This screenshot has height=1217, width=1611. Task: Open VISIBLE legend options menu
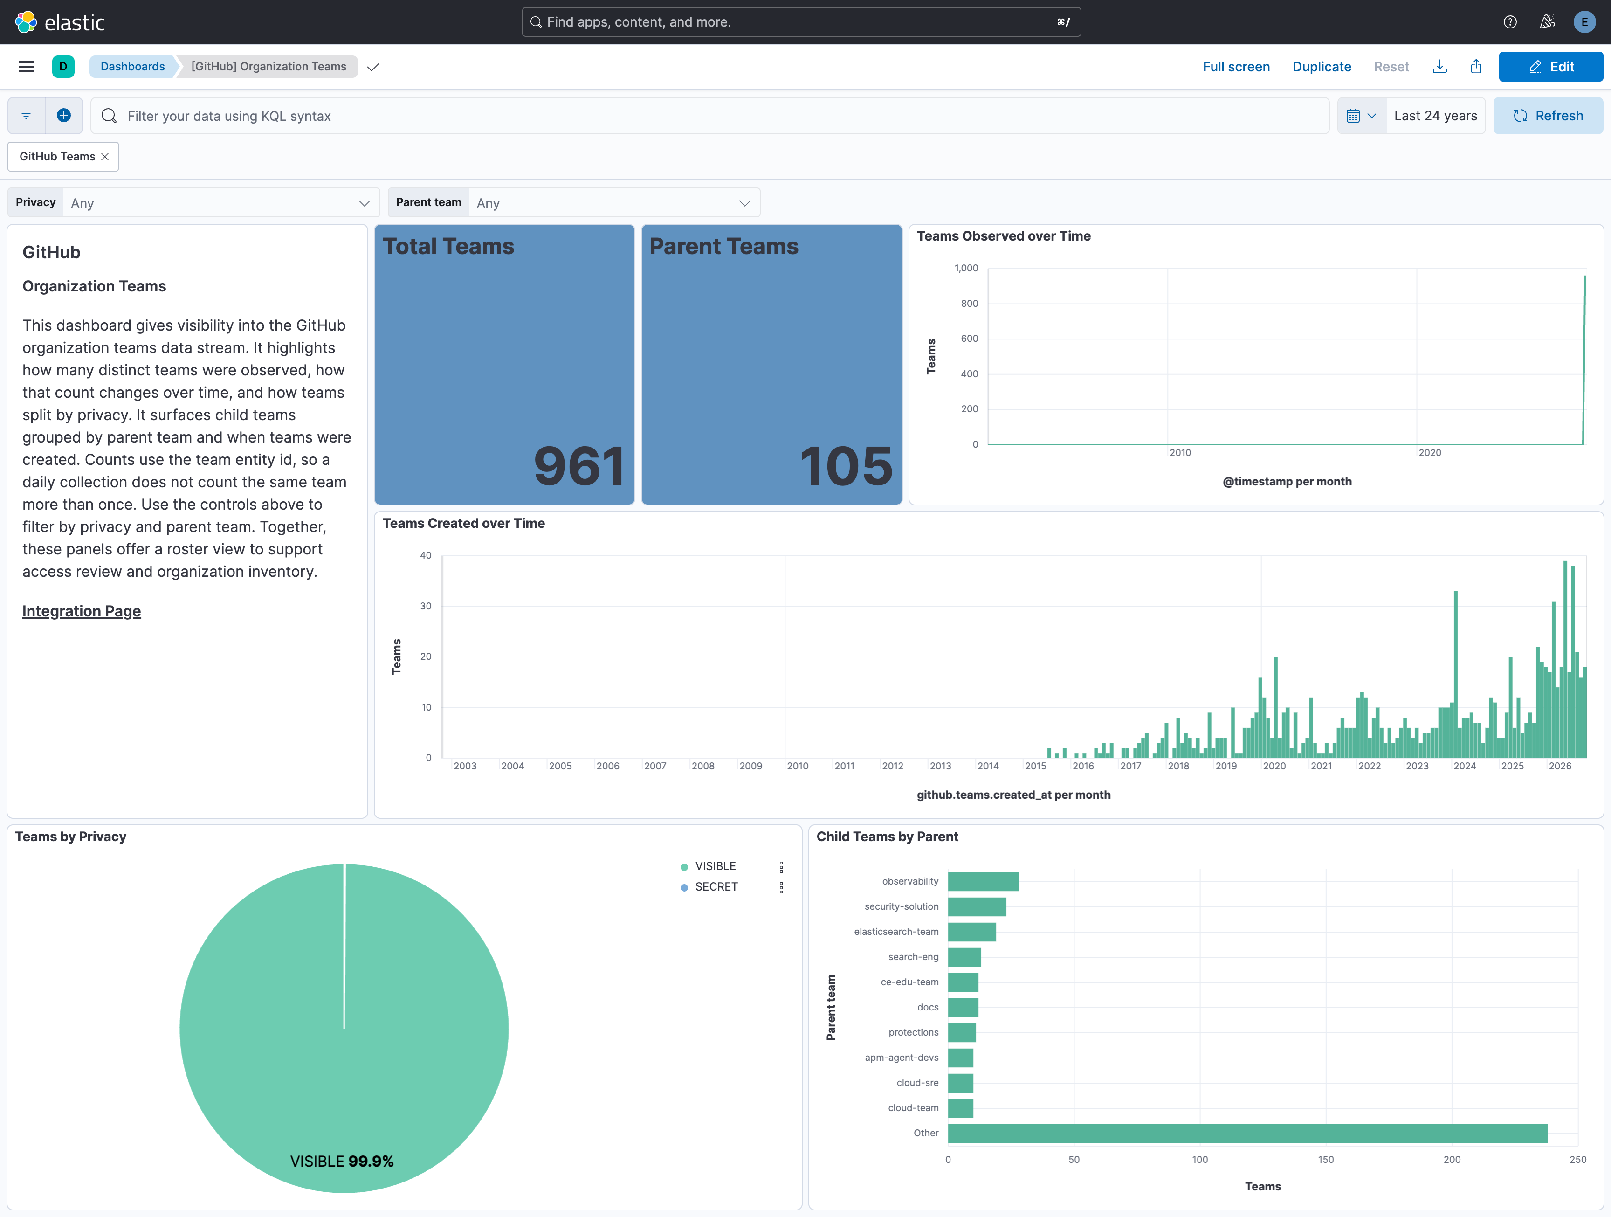click(x=781, y=867)
